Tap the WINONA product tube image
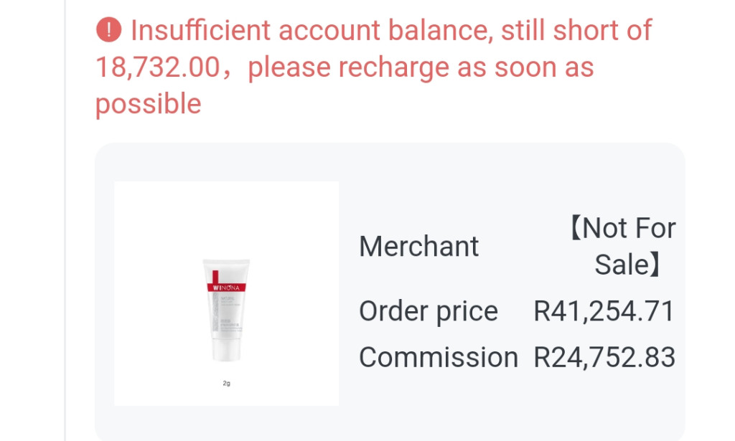This screenshot has height=441, width=735. (225, 310)
